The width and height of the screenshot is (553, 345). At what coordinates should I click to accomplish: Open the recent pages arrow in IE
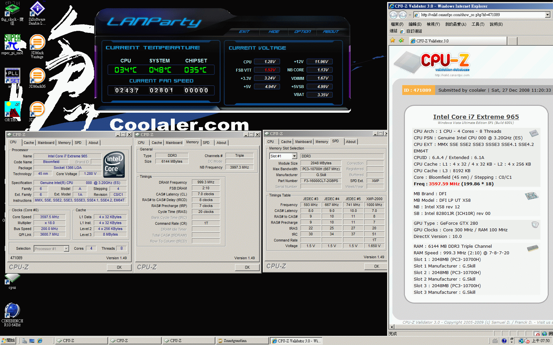410,15
